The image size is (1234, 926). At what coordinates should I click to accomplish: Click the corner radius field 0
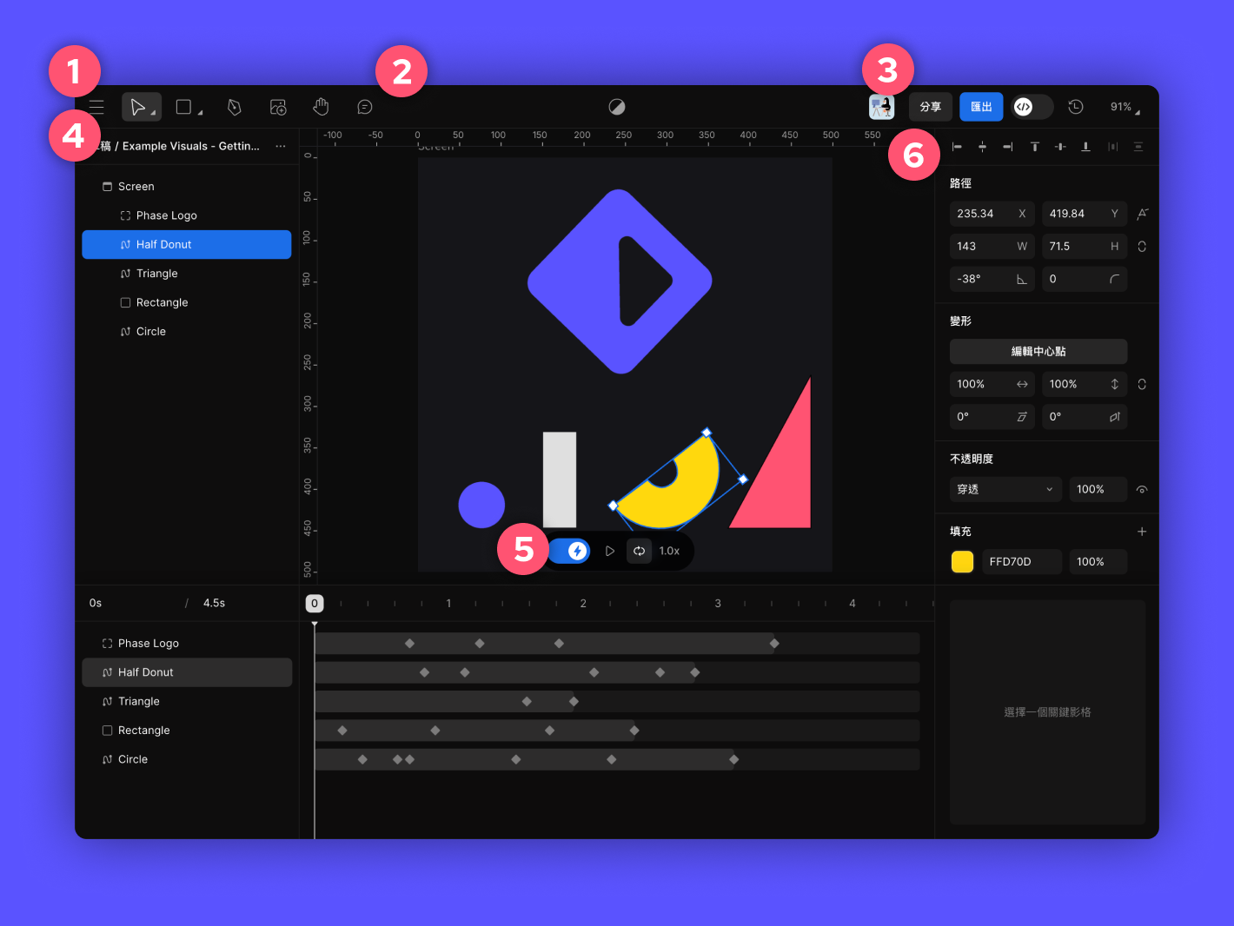tap(1085, 279)
